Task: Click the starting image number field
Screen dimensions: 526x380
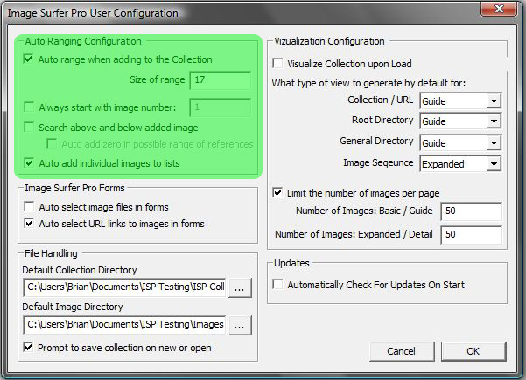Action: point(221,107)
